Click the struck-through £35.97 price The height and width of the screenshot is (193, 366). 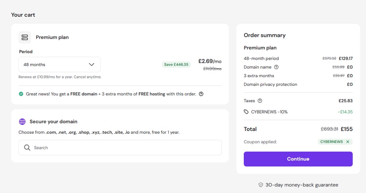tap(339, 76)
